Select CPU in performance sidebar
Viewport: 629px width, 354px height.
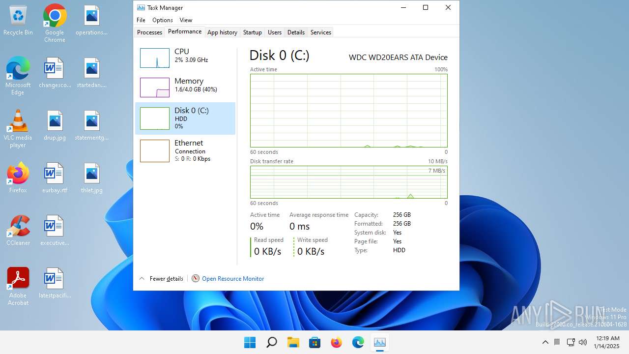pyautogui.click(x=185, y=58)
